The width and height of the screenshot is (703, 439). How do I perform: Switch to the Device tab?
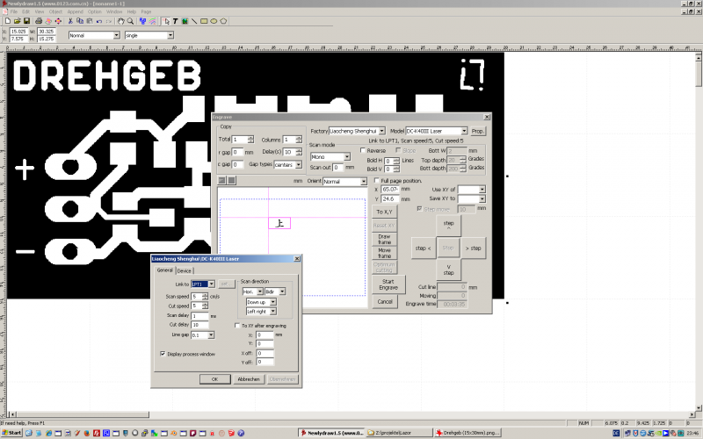184,270
